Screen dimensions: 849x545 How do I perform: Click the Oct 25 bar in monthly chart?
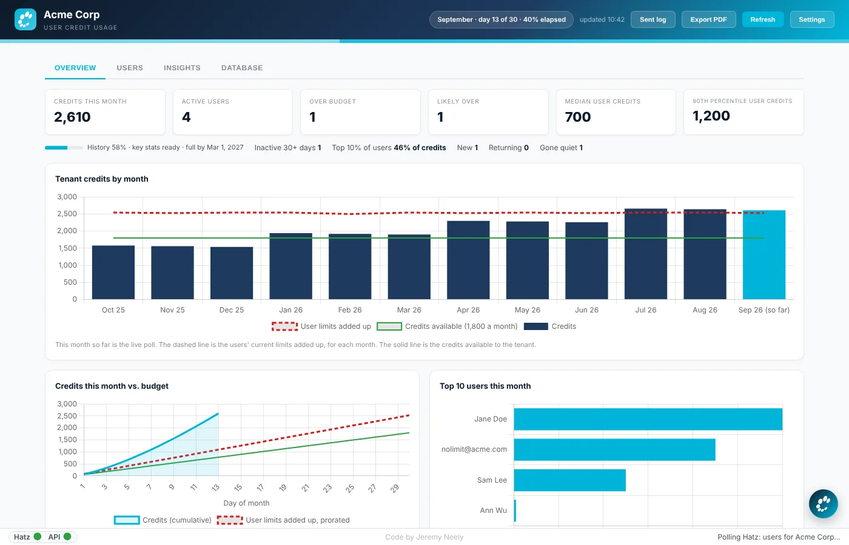pyautogui.click(x=113, y=272)
